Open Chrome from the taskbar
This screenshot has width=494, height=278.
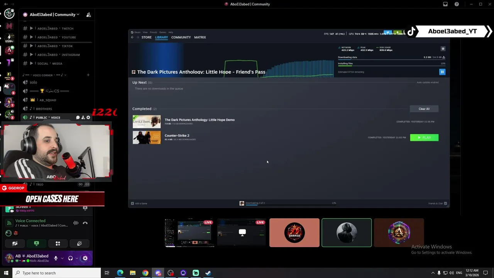(x=145, y=273)
